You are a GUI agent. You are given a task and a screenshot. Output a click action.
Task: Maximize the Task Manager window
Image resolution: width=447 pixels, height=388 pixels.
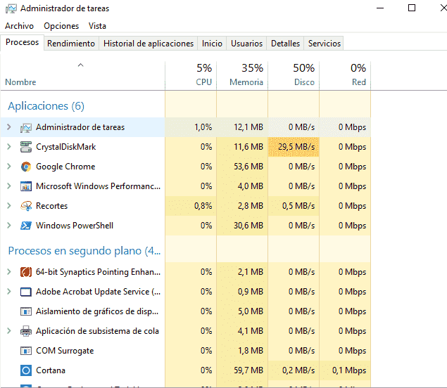pyautogui.click(x=412, y=8)
